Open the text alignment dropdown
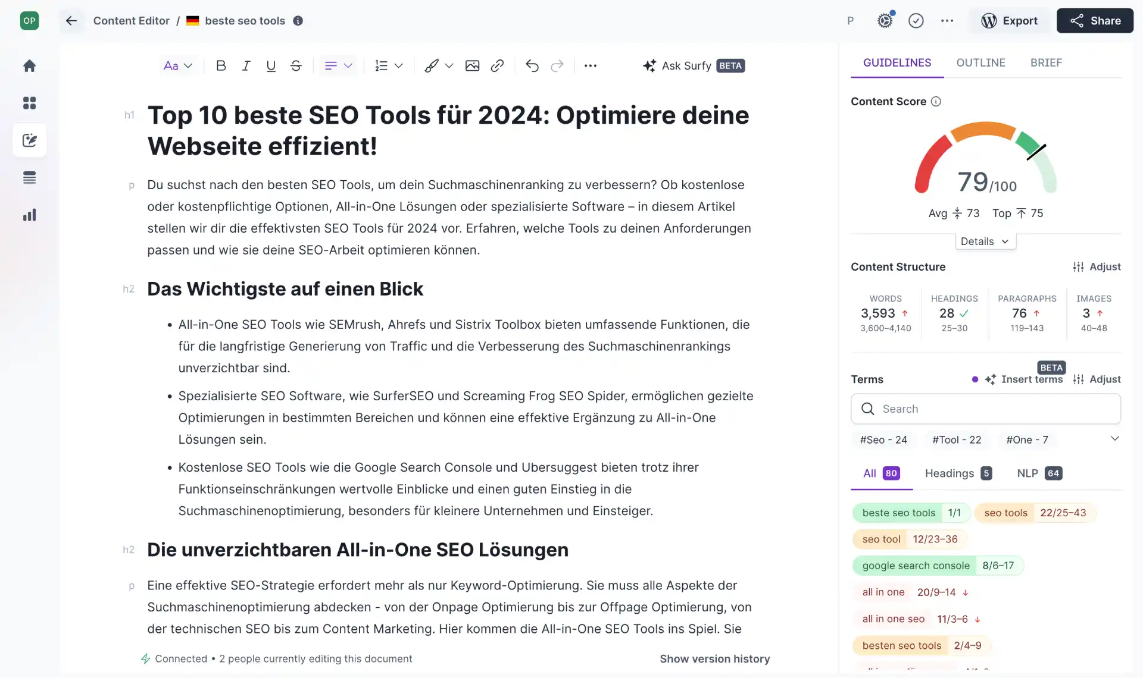The image size is (1143, 678). 338,66
